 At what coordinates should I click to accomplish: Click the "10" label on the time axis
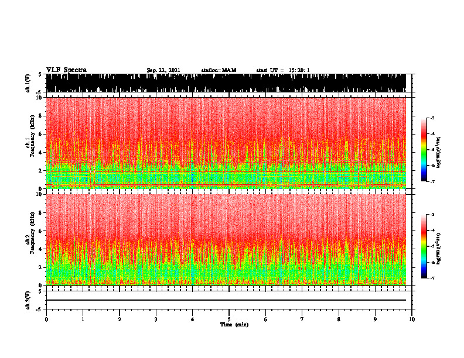412,319
